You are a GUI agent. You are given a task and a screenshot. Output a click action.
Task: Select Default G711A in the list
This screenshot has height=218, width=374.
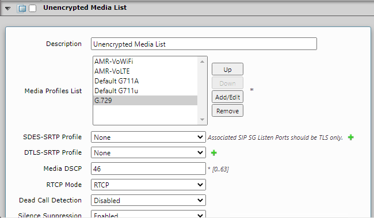point(146,81)
